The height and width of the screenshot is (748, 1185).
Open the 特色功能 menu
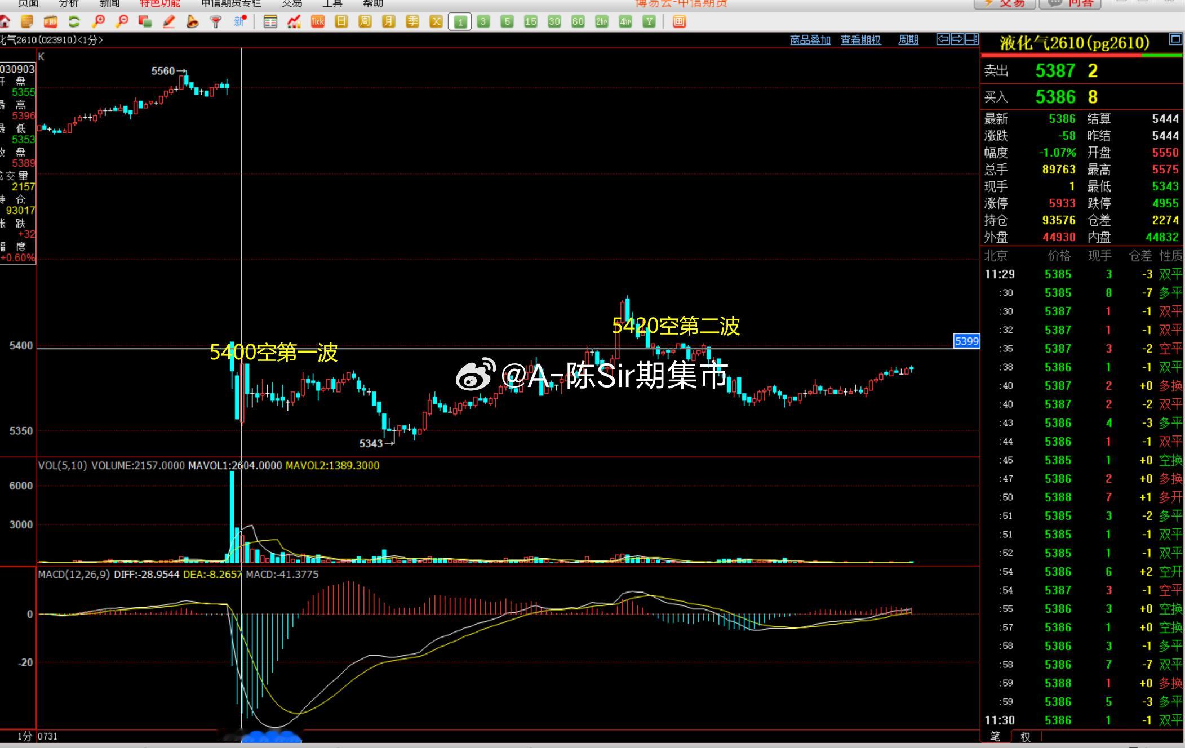coord(160,3)
